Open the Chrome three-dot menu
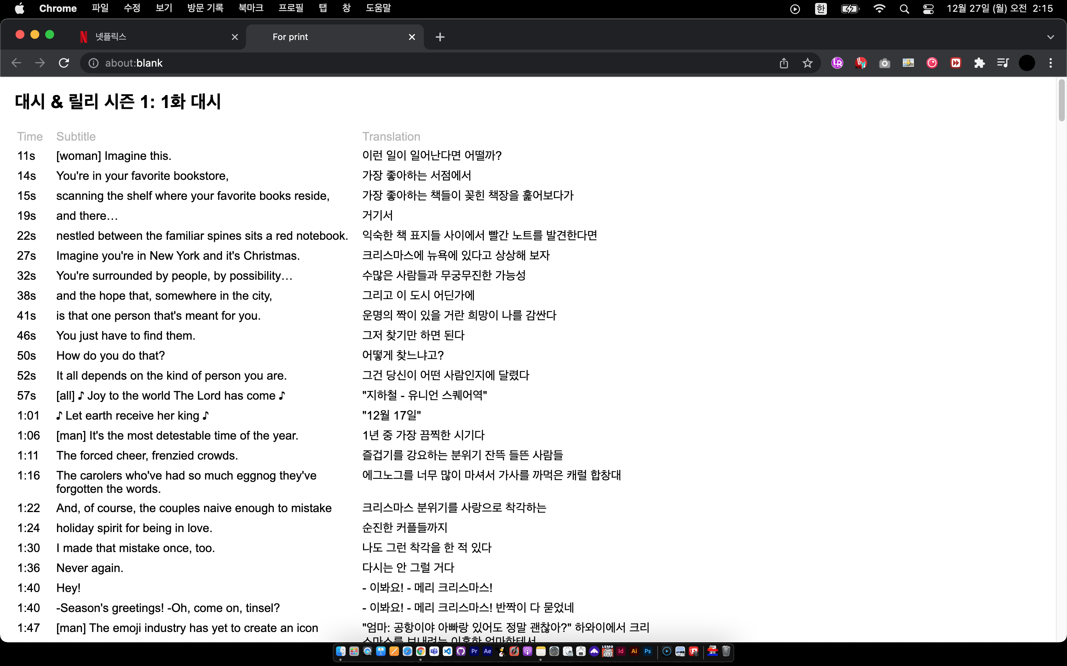Viewport: 1067px width, 666px height. (x=1051, y=63)
